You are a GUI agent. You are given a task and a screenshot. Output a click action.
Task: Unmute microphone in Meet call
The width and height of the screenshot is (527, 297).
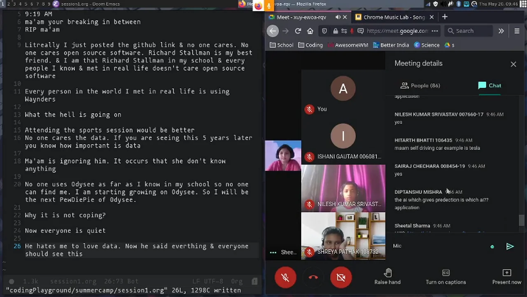pyautogui.click(x=285, y=277)
